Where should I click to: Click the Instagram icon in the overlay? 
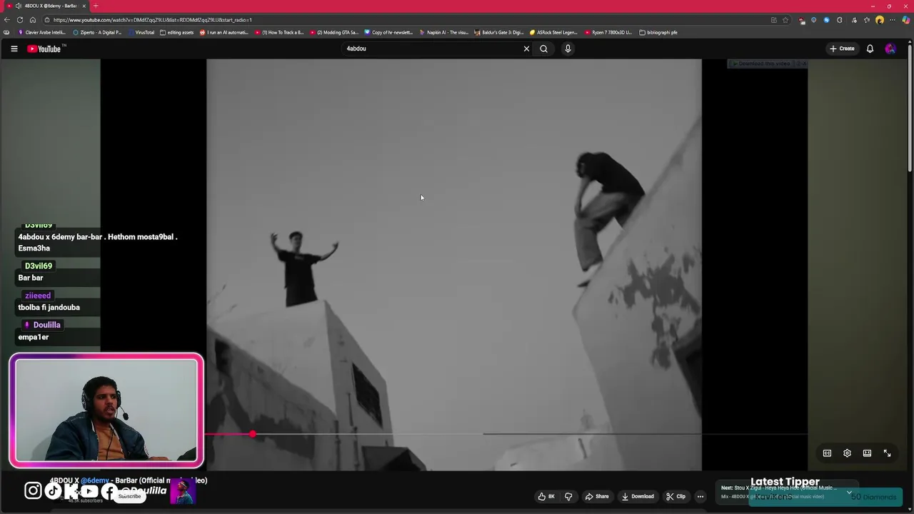[33, 490]
